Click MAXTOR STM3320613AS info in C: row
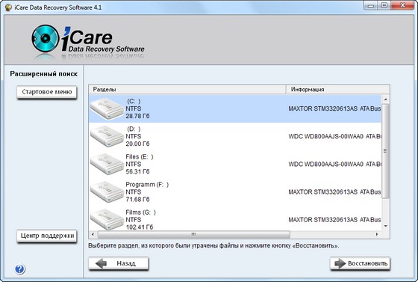The image size is (418, 282). point(334,108)
